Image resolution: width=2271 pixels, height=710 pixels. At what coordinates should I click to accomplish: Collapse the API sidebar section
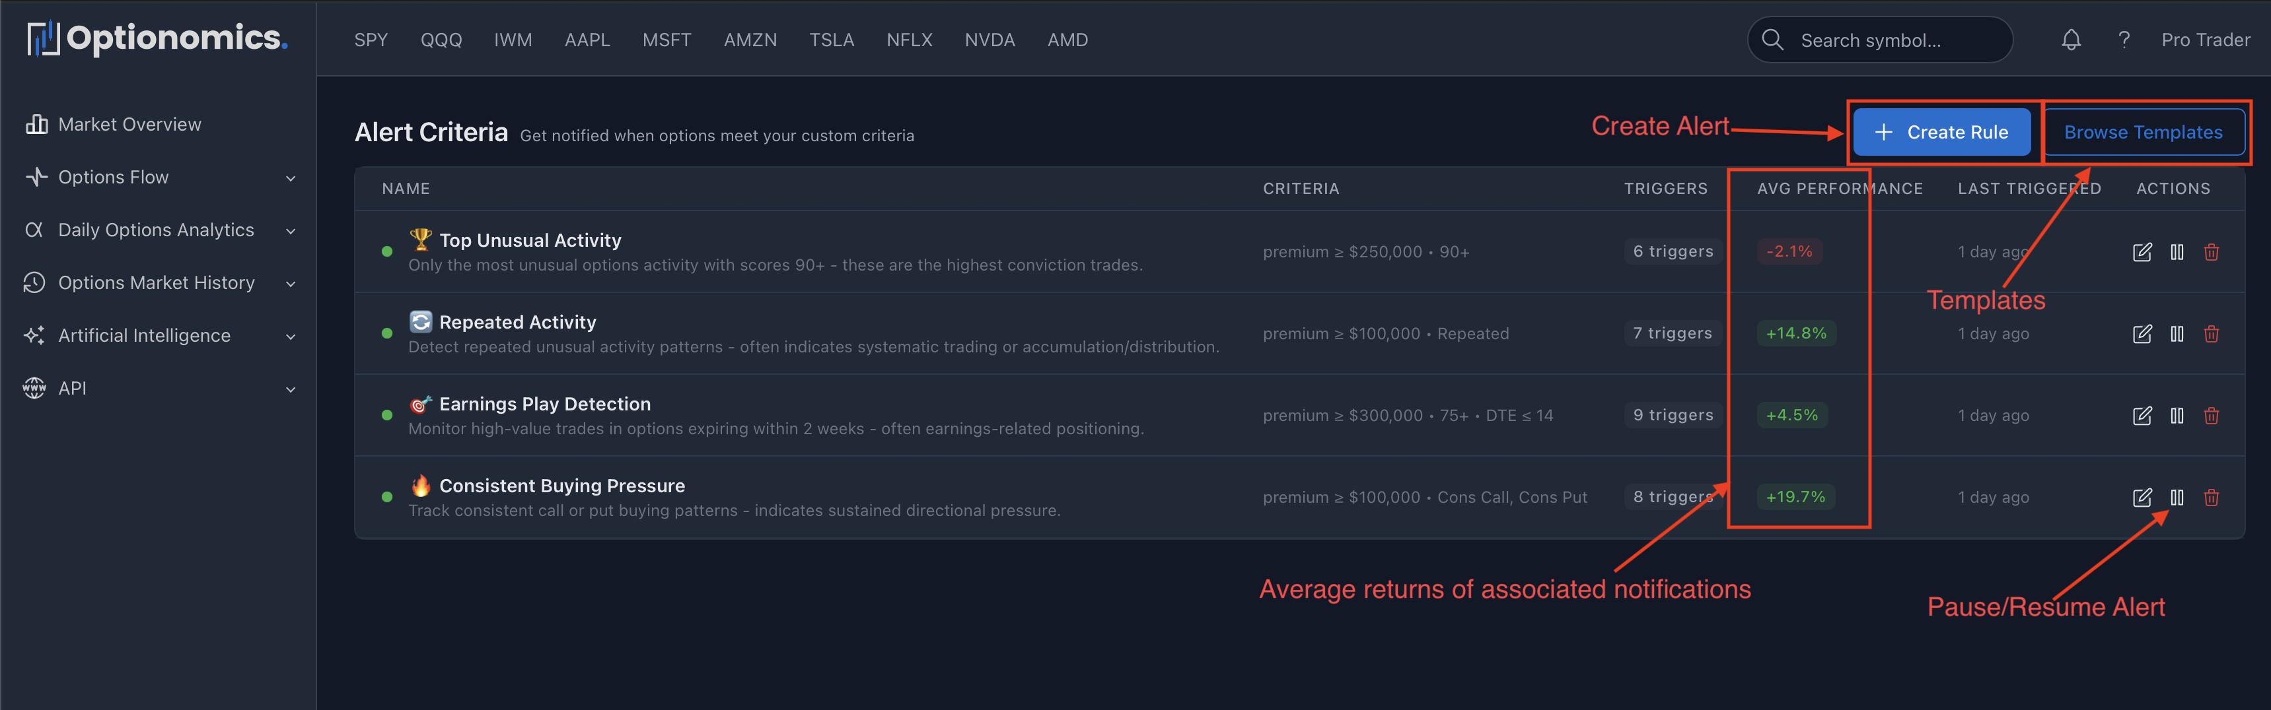[291, 389]
